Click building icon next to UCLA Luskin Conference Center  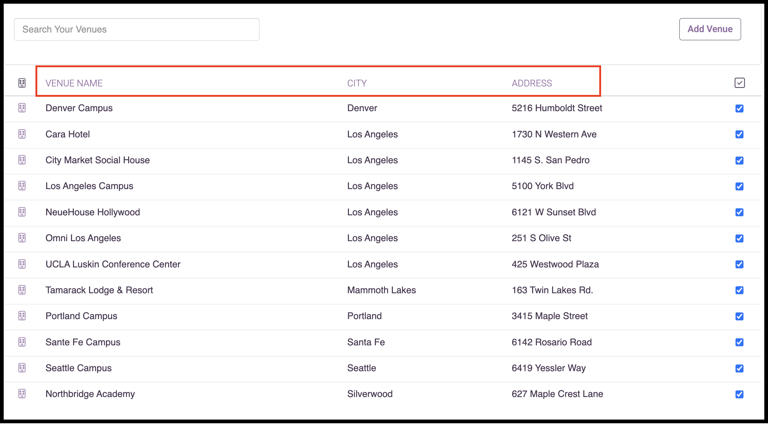tap(22, 264)
